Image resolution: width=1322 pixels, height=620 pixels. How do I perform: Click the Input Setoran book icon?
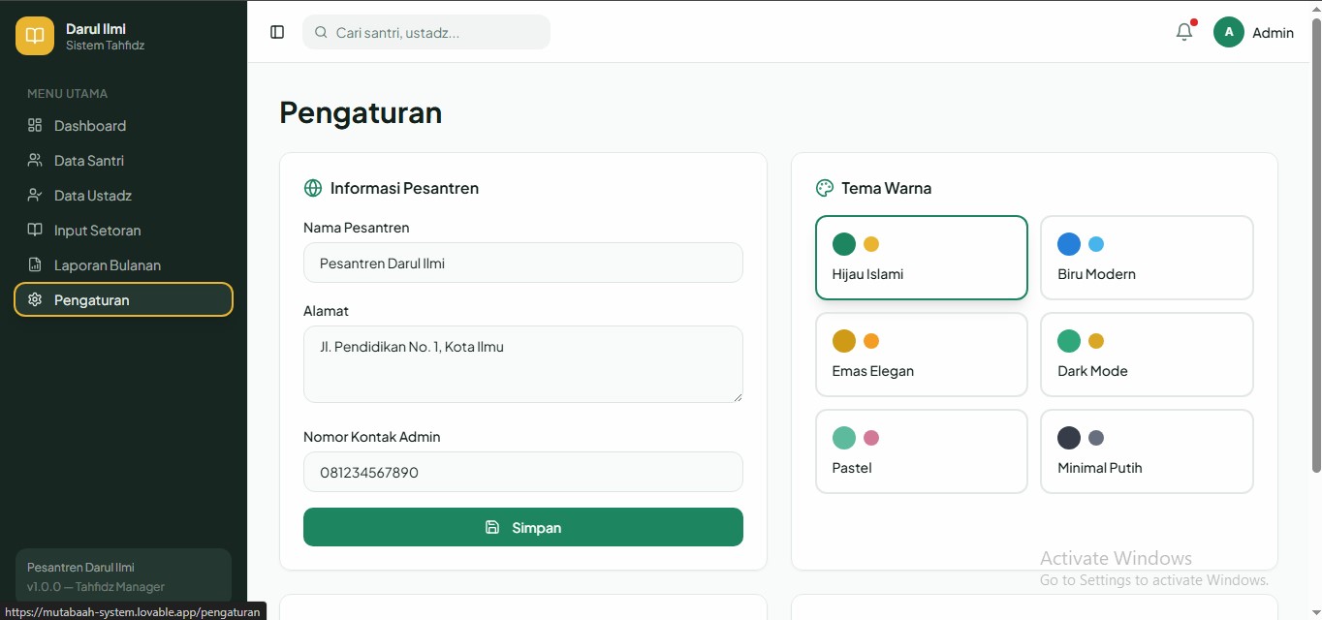click(x=35, y=230)
